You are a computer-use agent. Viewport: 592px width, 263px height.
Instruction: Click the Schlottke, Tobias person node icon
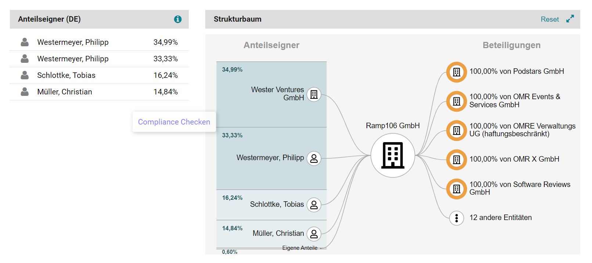pyautogui.click(x=314, y=205)
